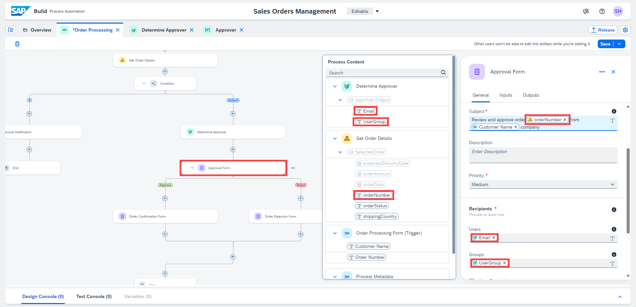636x307 pixels.
Task: Select the Email item in Process Content
Action: tap(365, 111)
